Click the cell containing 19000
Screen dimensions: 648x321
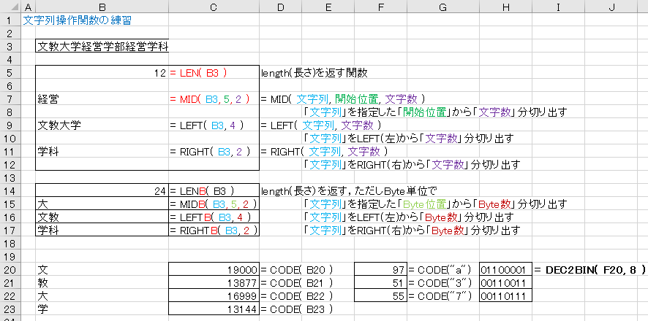point(214,269)
